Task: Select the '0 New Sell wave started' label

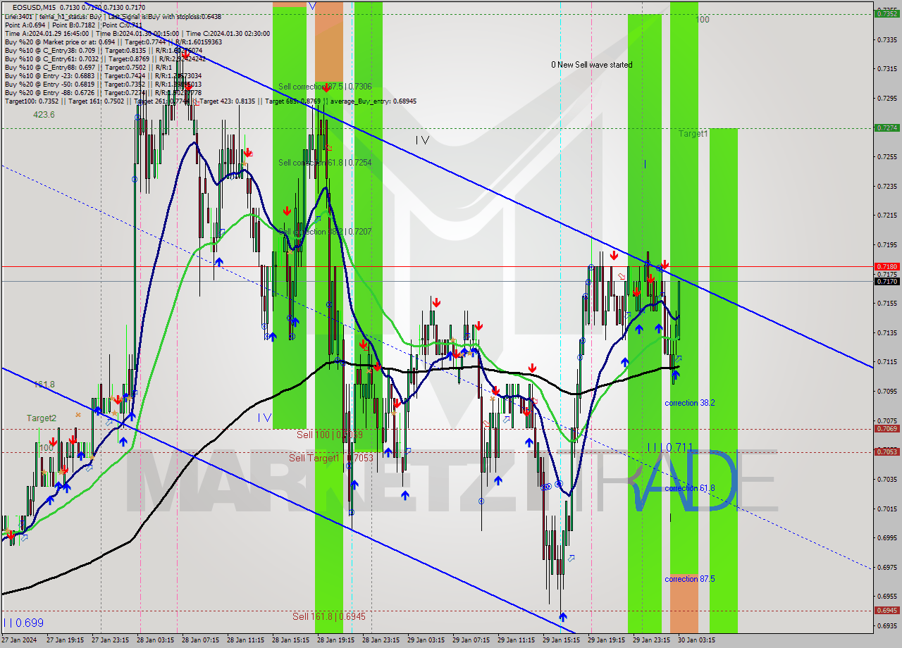Action: click(x=591, y=65)
